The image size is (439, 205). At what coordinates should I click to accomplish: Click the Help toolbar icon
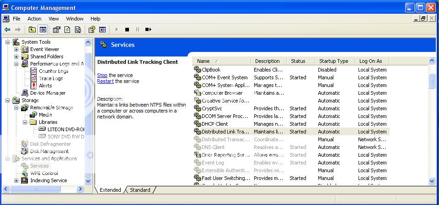point(91,30)
